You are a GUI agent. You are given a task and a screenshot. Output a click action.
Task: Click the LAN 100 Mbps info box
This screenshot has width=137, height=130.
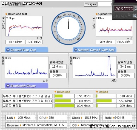(x=20, y=118)
